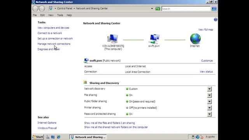Click the Sharing and Discovery section icon

85,82
